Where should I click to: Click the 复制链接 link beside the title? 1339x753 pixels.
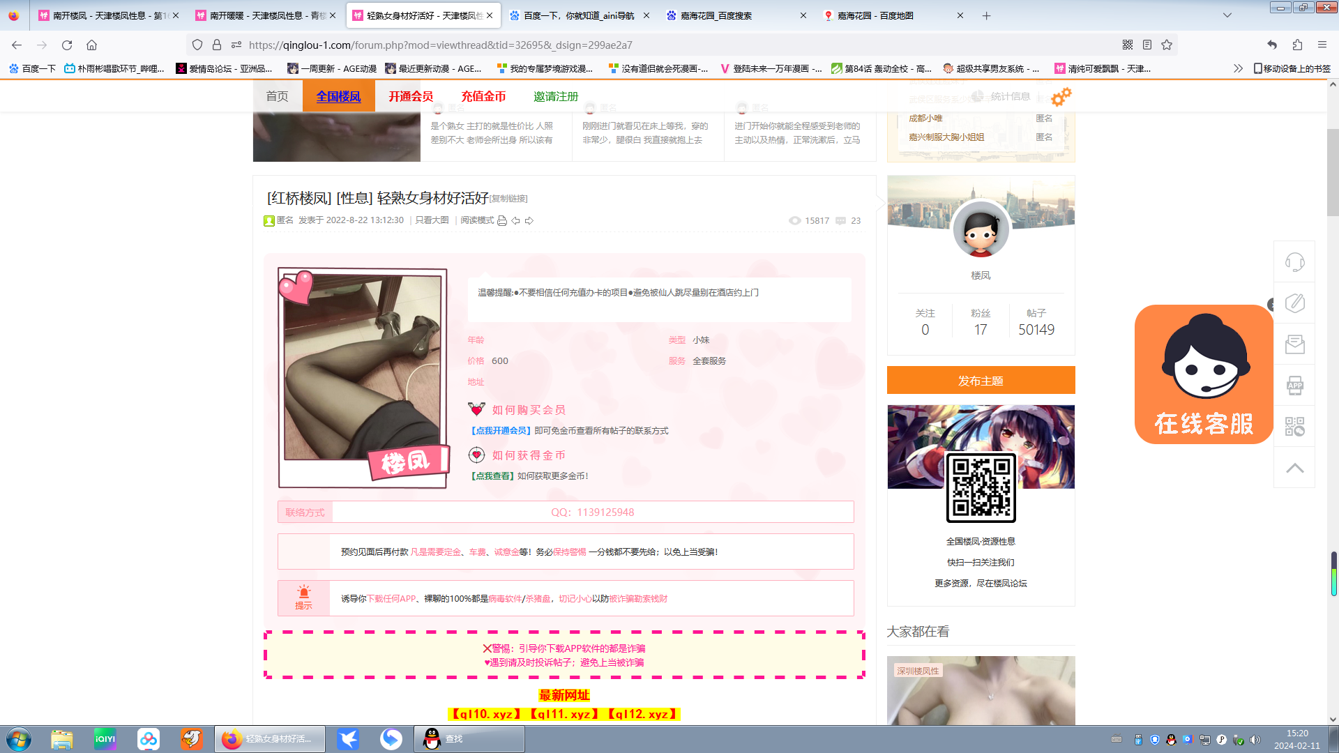click(508, 199)
